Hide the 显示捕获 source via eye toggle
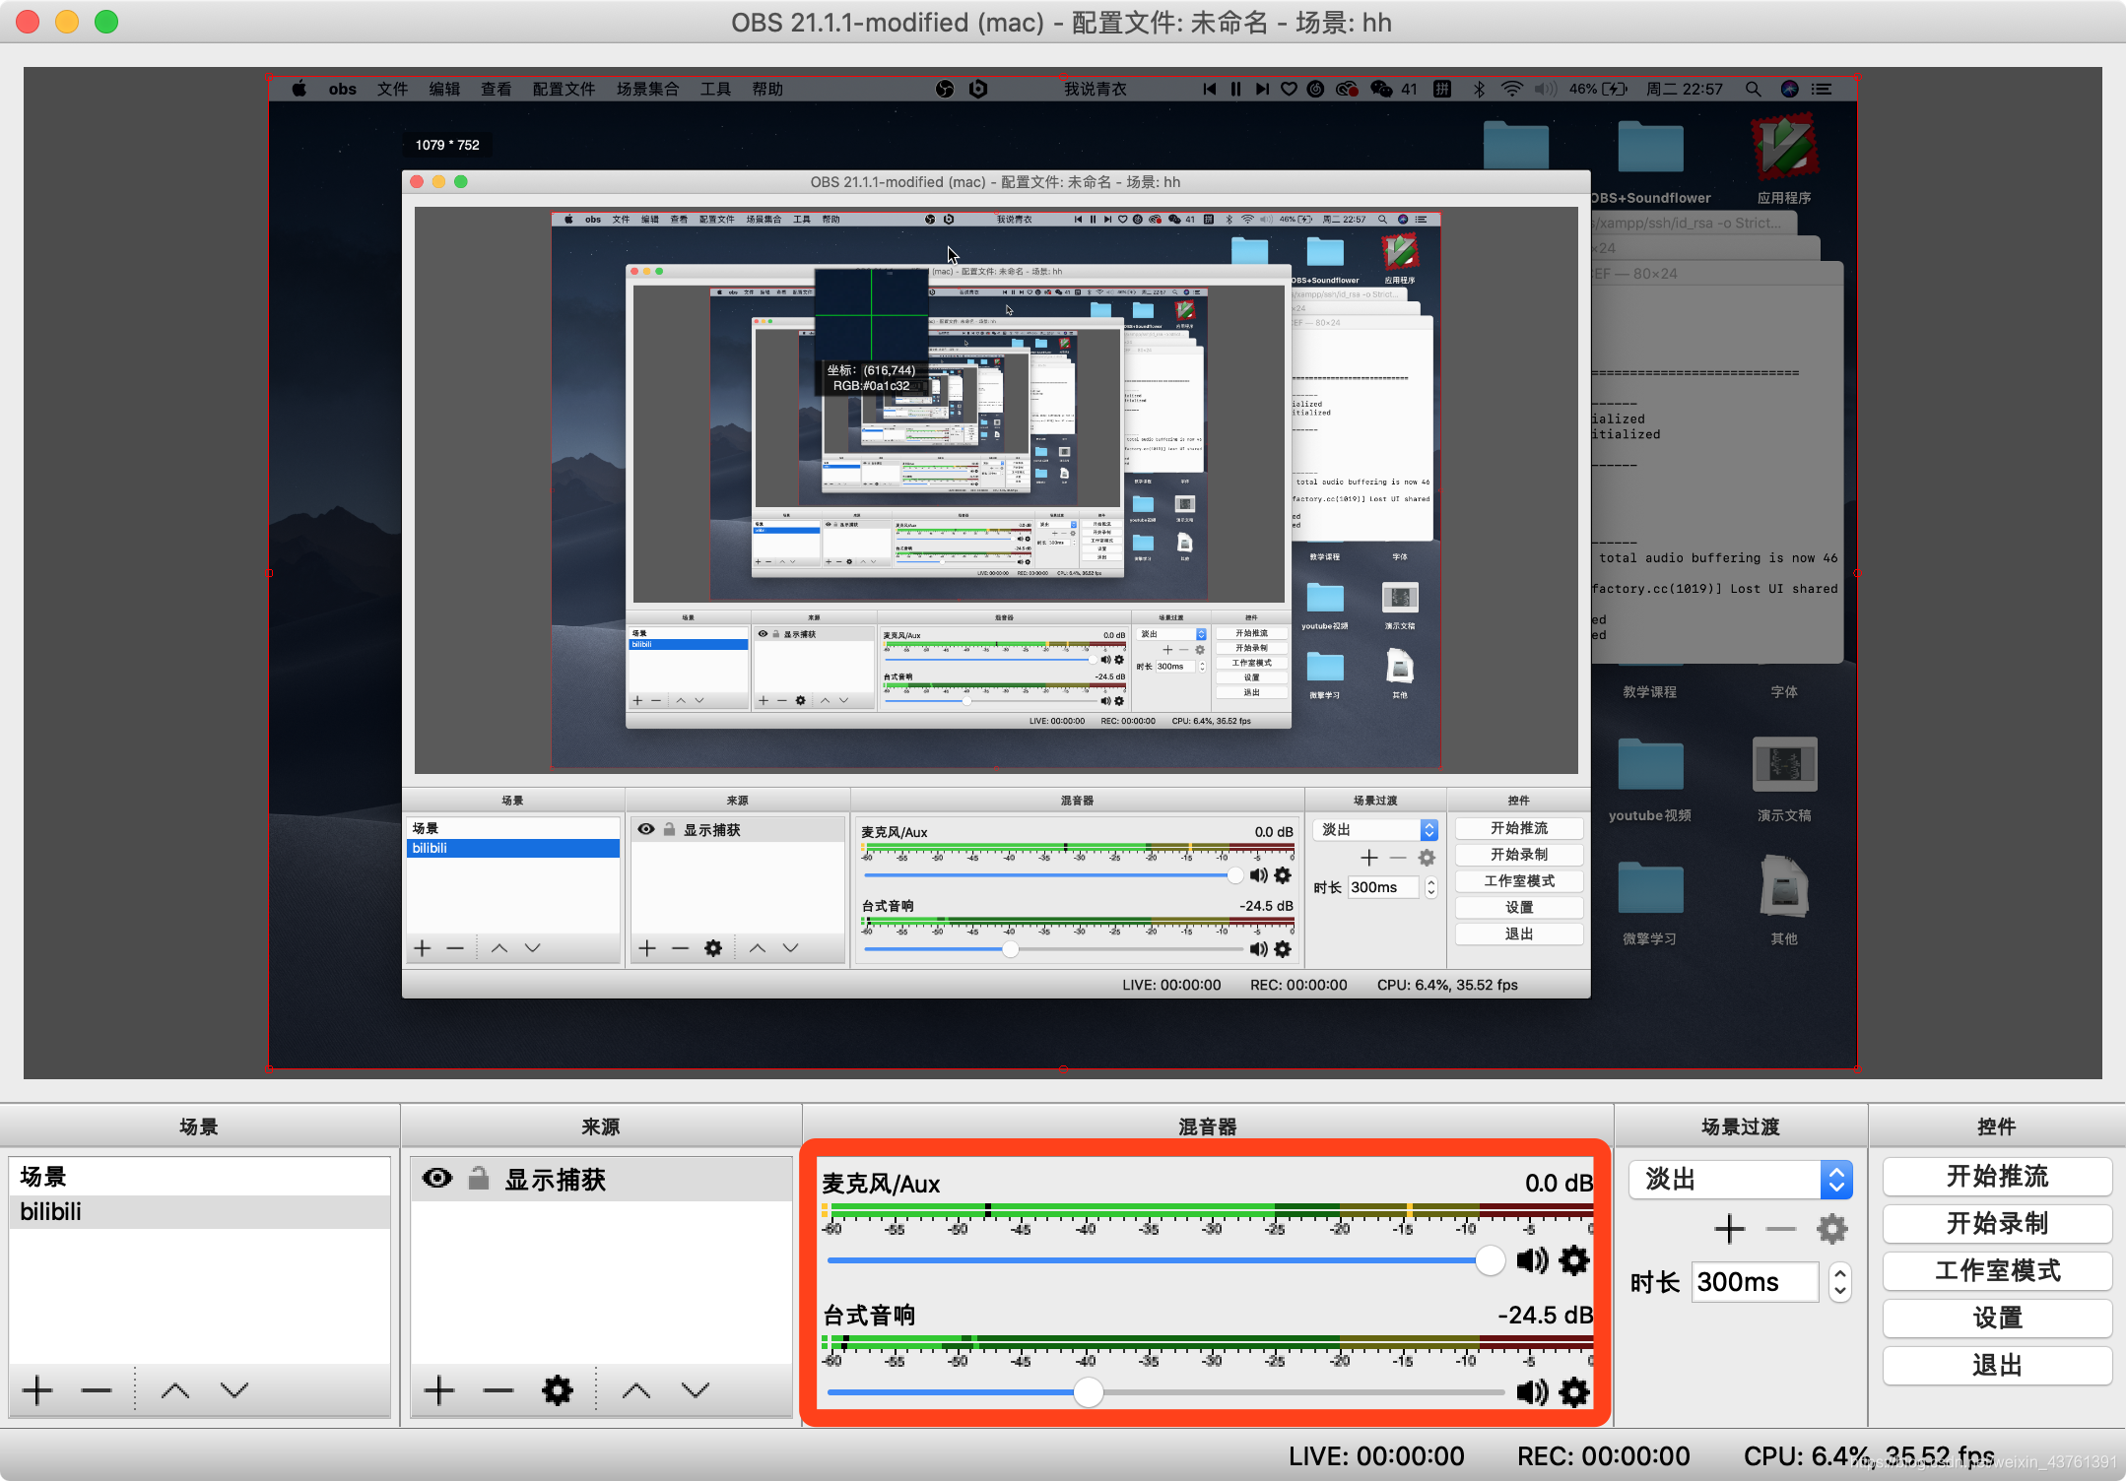Image resolution: width=2126 pixels, height=1481 pixels. point(437,1178)
